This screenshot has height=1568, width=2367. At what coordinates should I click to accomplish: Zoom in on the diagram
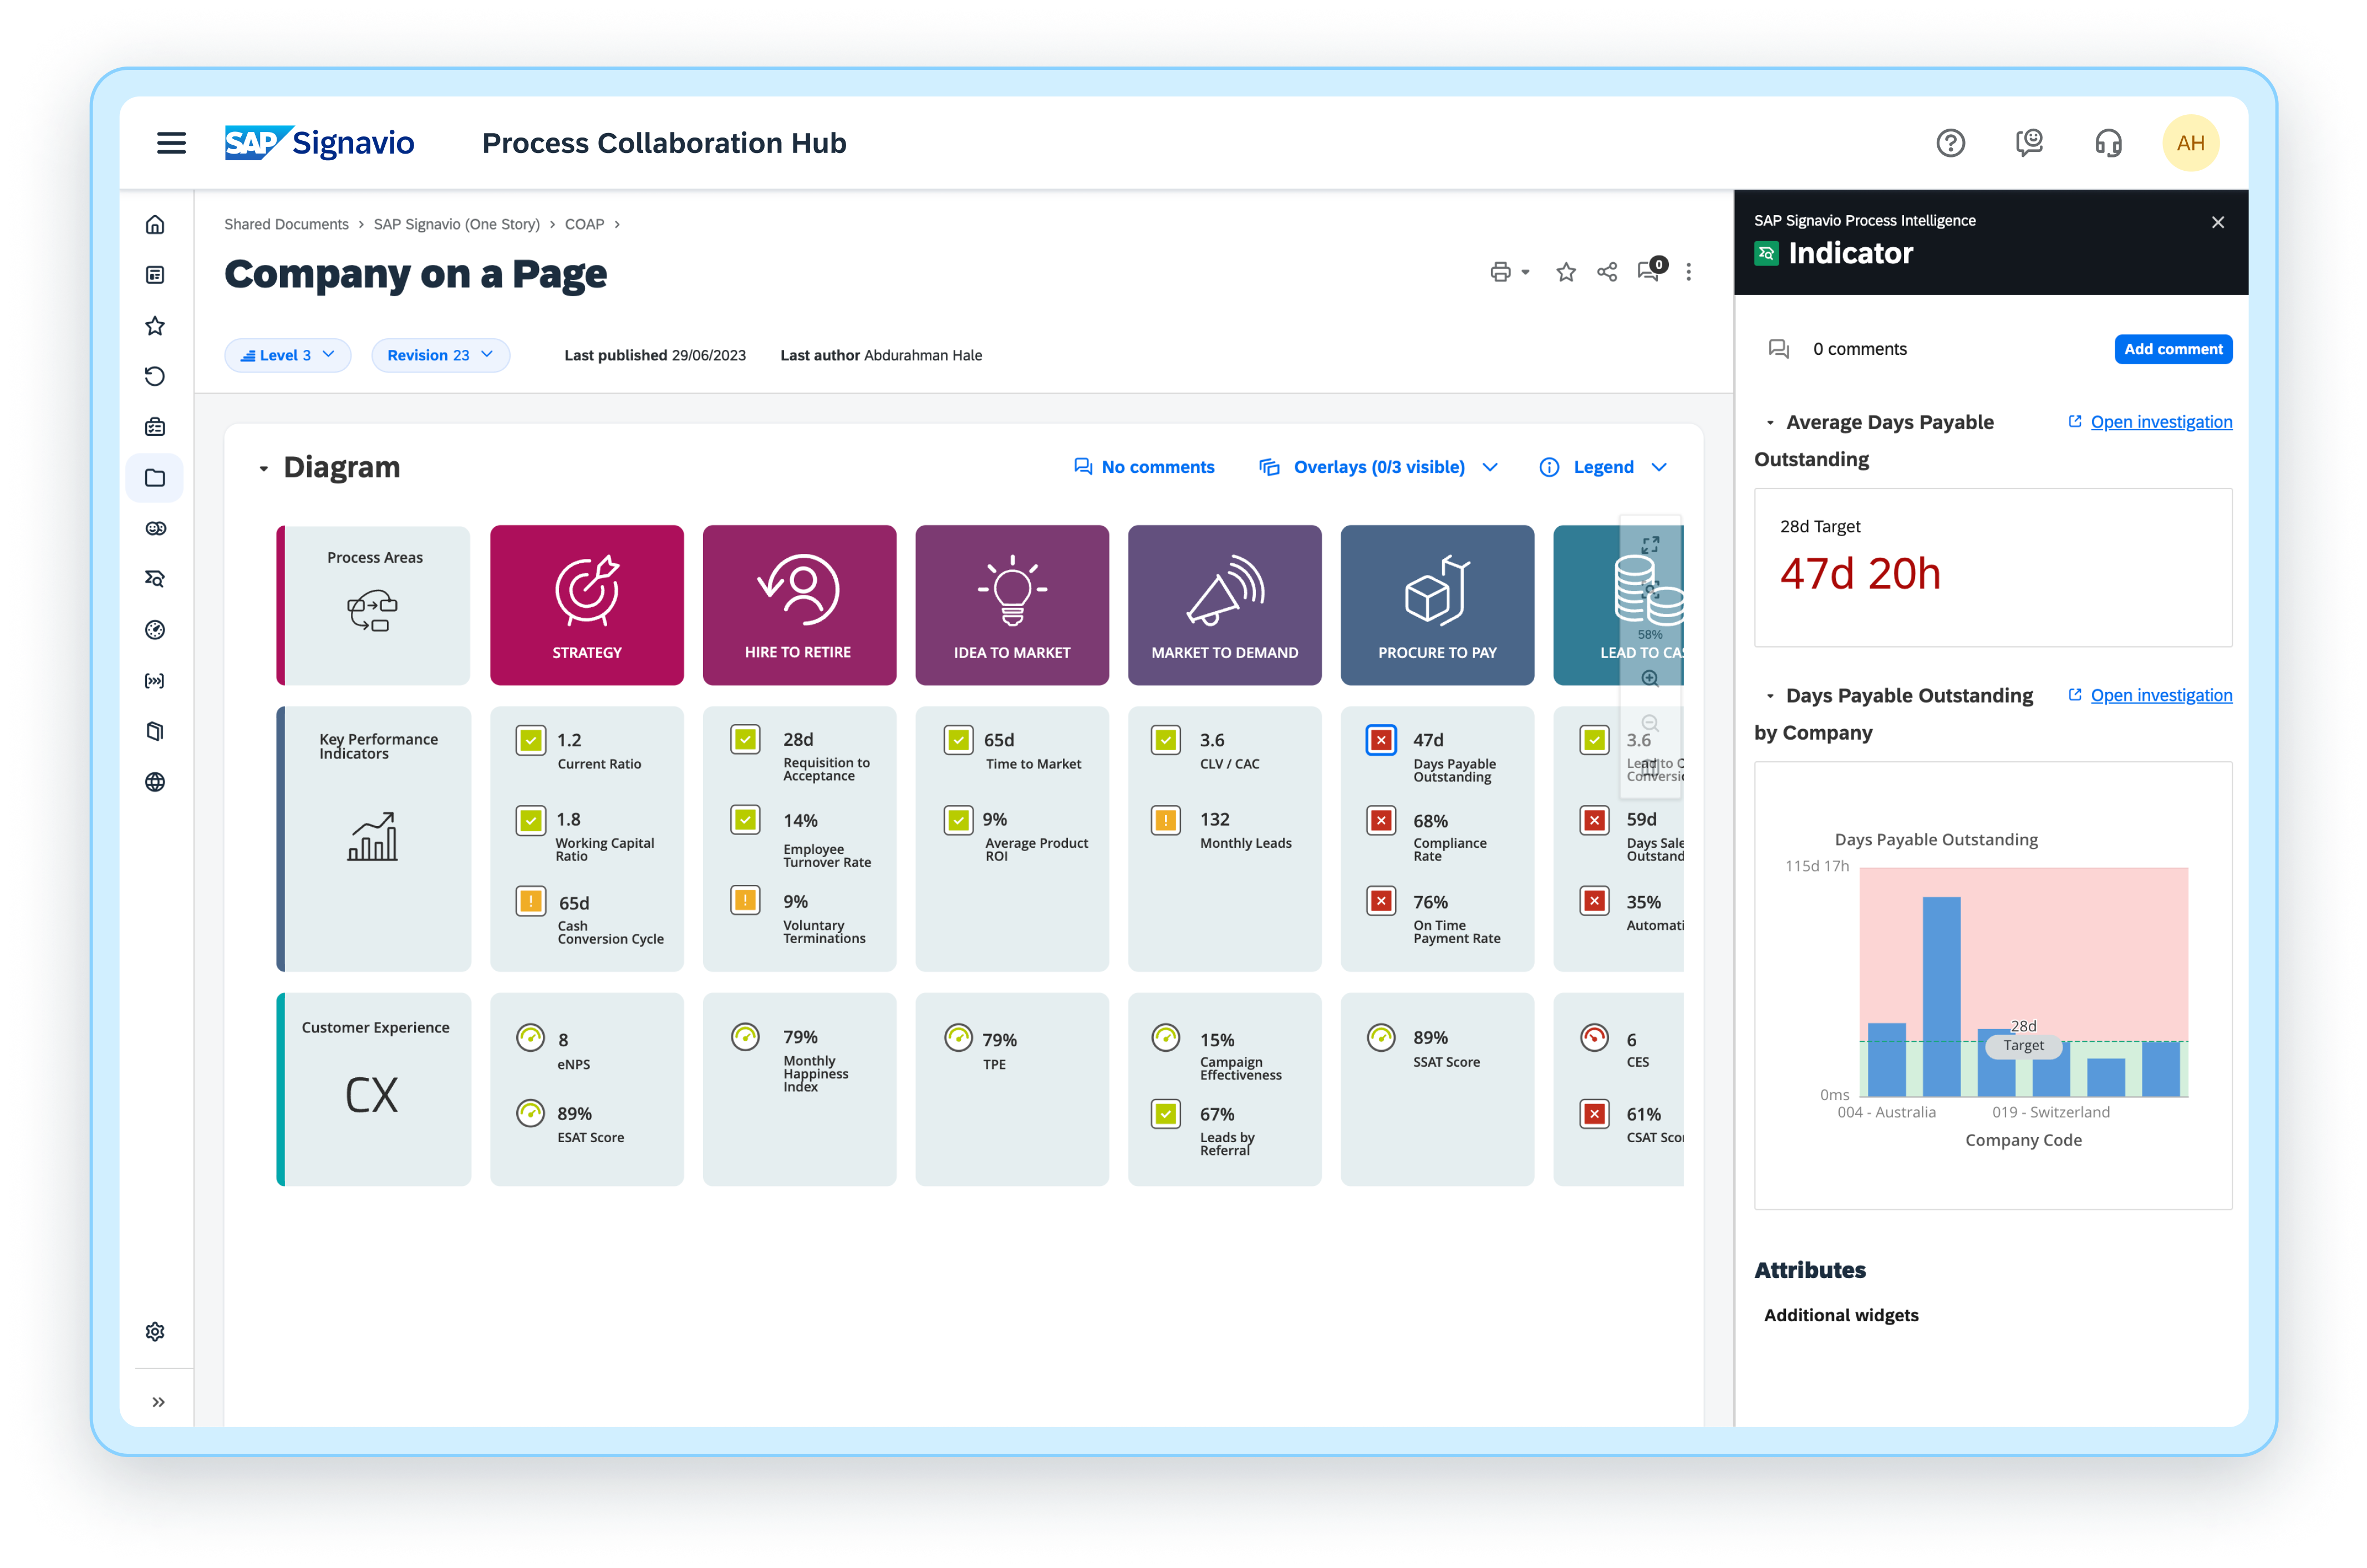click(x=1650, y=678)
